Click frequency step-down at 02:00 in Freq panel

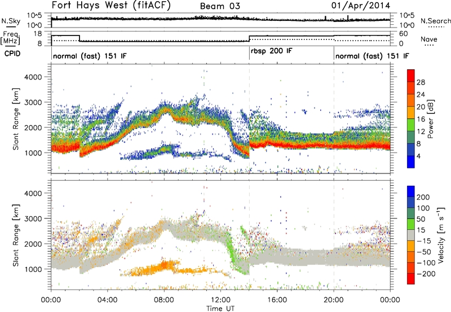79,38
